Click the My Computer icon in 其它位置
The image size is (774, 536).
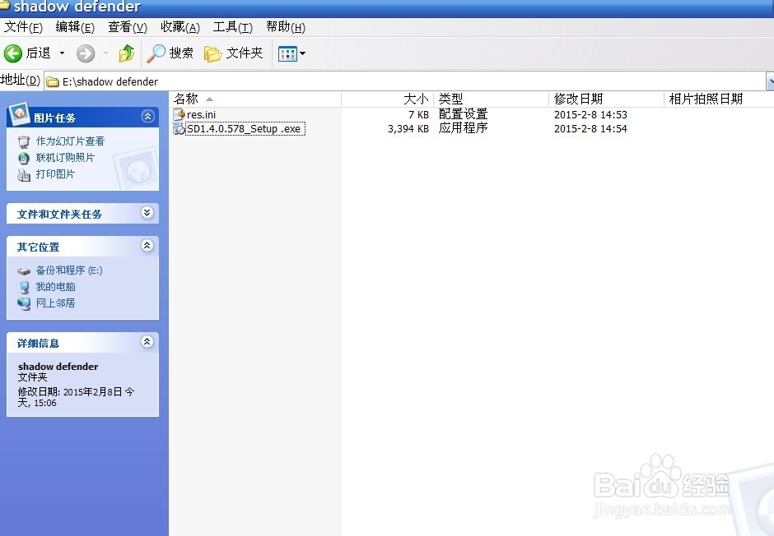(x=24, y=287)
